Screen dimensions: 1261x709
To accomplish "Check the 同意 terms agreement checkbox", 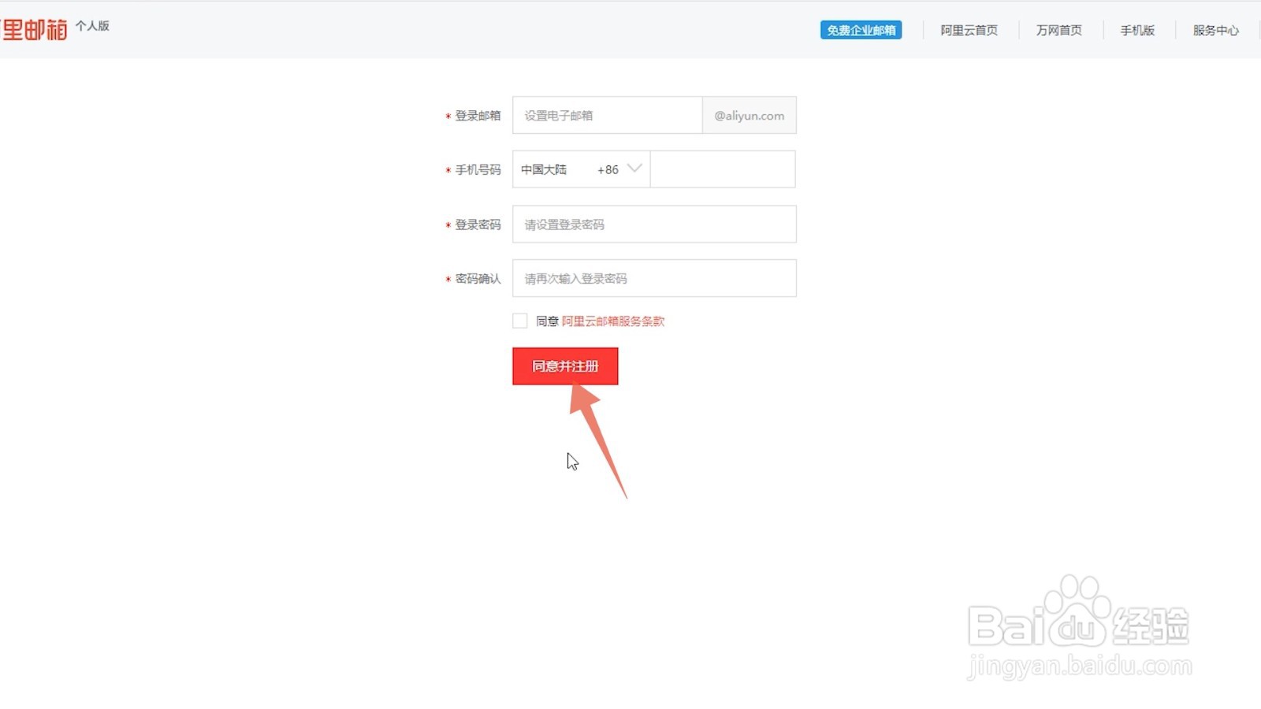I will pyautogui.click(x=520, y=321).
